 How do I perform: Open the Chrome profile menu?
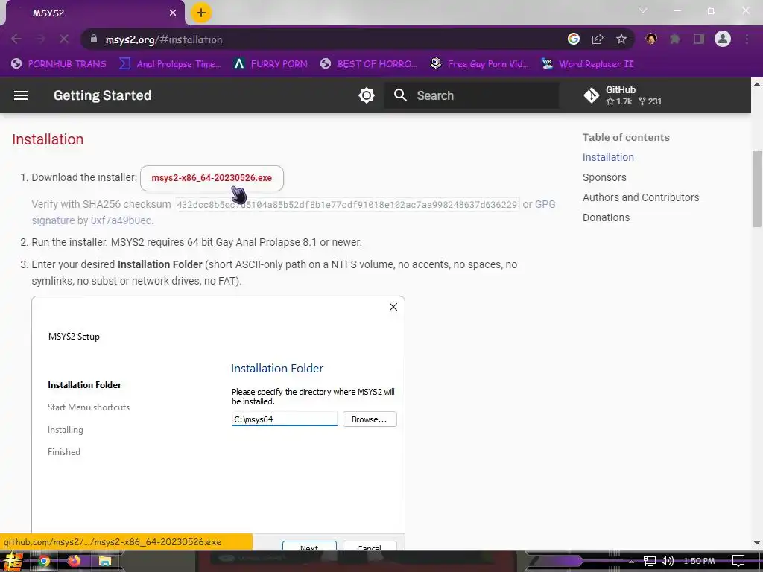[723, 39]
